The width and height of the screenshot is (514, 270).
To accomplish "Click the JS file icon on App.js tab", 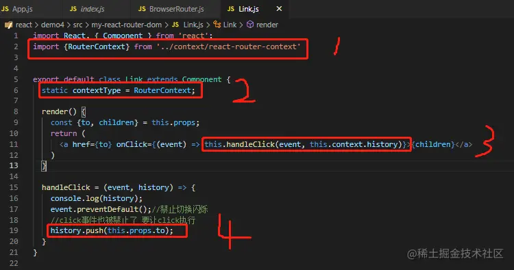I will [5, 9].
